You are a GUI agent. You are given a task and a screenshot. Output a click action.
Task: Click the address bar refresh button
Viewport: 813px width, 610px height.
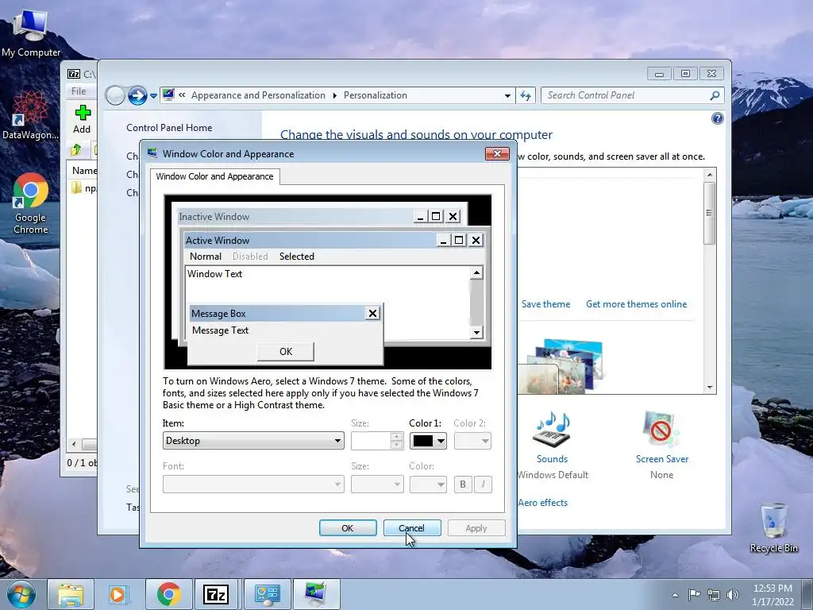(x=526, y=95)
